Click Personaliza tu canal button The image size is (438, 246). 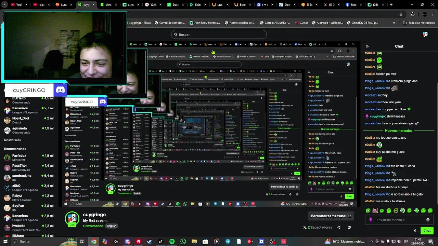pyautogui.click(x=331, y=216)
